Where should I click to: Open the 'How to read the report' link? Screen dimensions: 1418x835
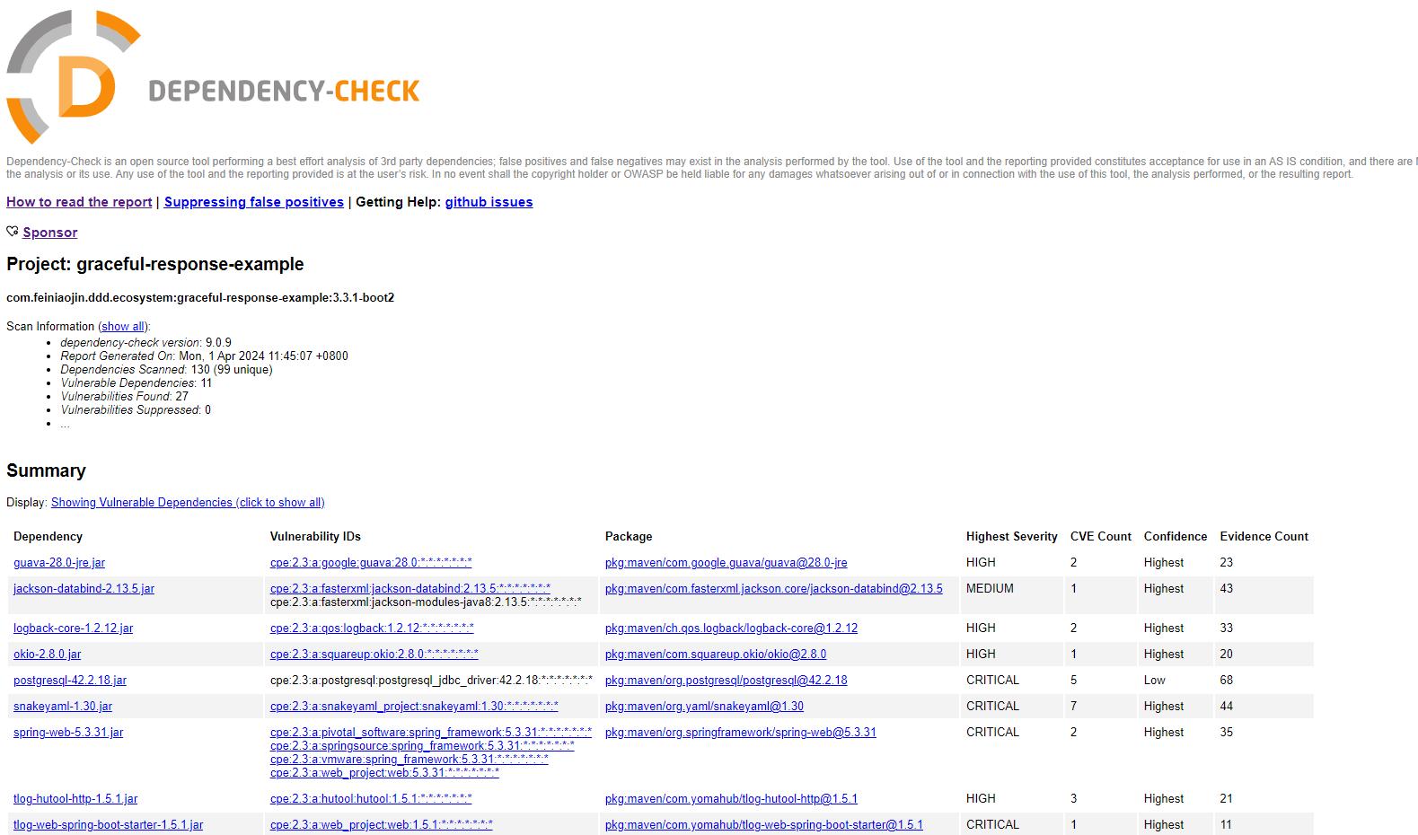pos(79,202)
